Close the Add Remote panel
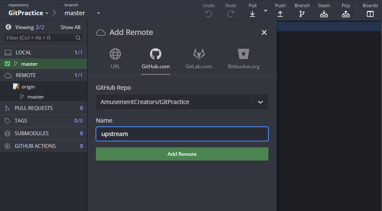 (264, 32)
